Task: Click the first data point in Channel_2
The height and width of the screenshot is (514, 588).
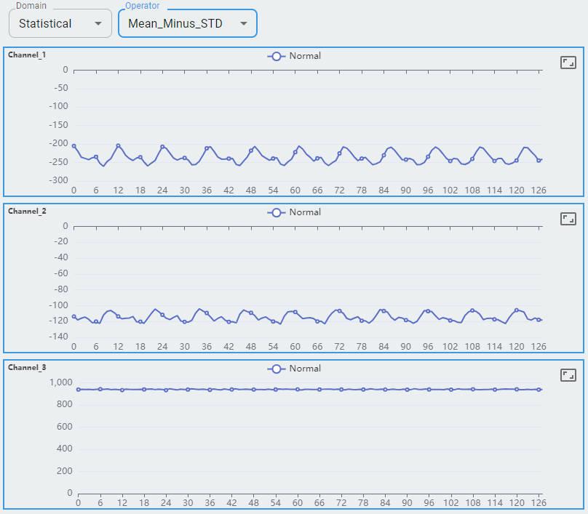Action: click(x=73, y=316)
